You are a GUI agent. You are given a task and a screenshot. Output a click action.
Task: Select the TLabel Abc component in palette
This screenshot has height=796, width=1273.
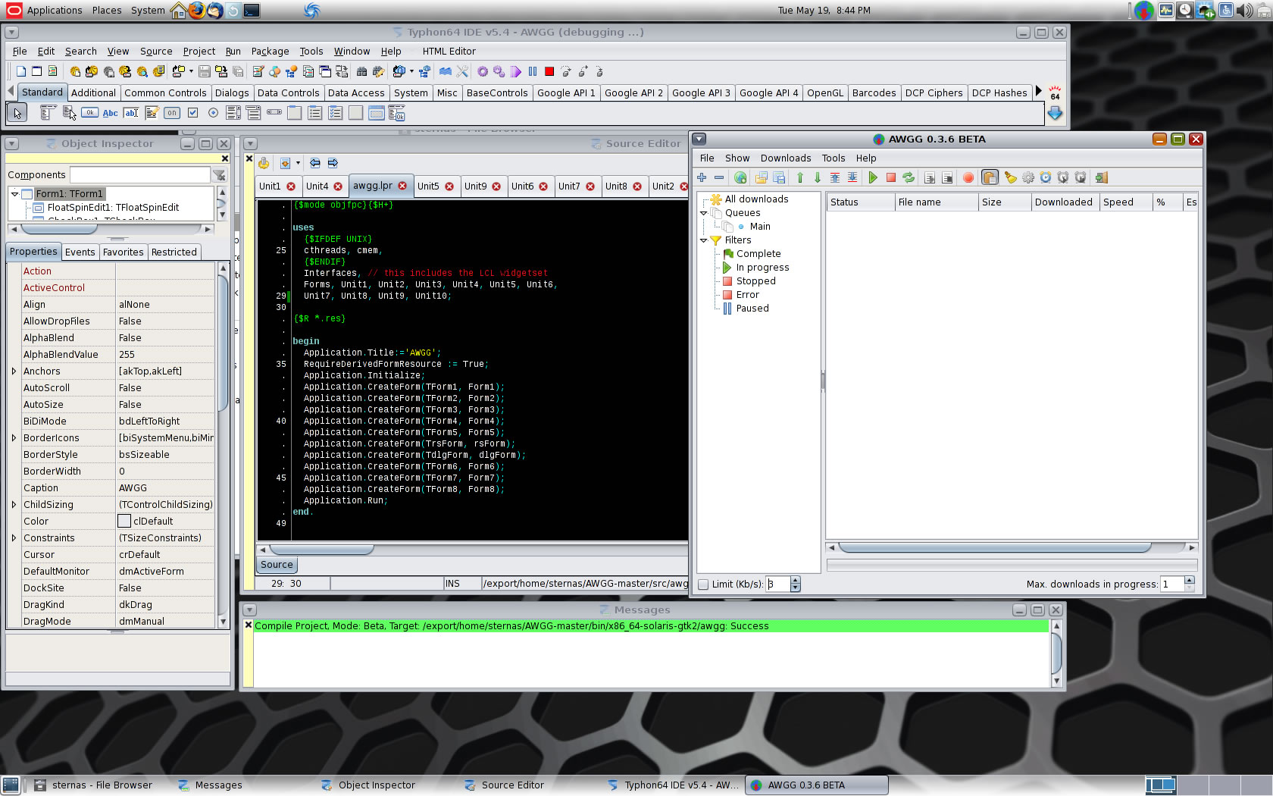tap(111, 113)
